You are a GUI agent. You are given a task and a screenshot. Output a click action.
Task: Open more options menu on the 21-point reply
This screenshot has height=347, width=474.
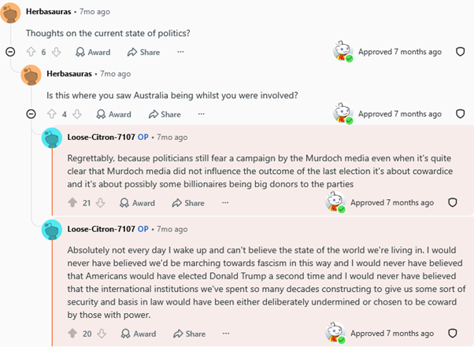(x=225, y=203)
